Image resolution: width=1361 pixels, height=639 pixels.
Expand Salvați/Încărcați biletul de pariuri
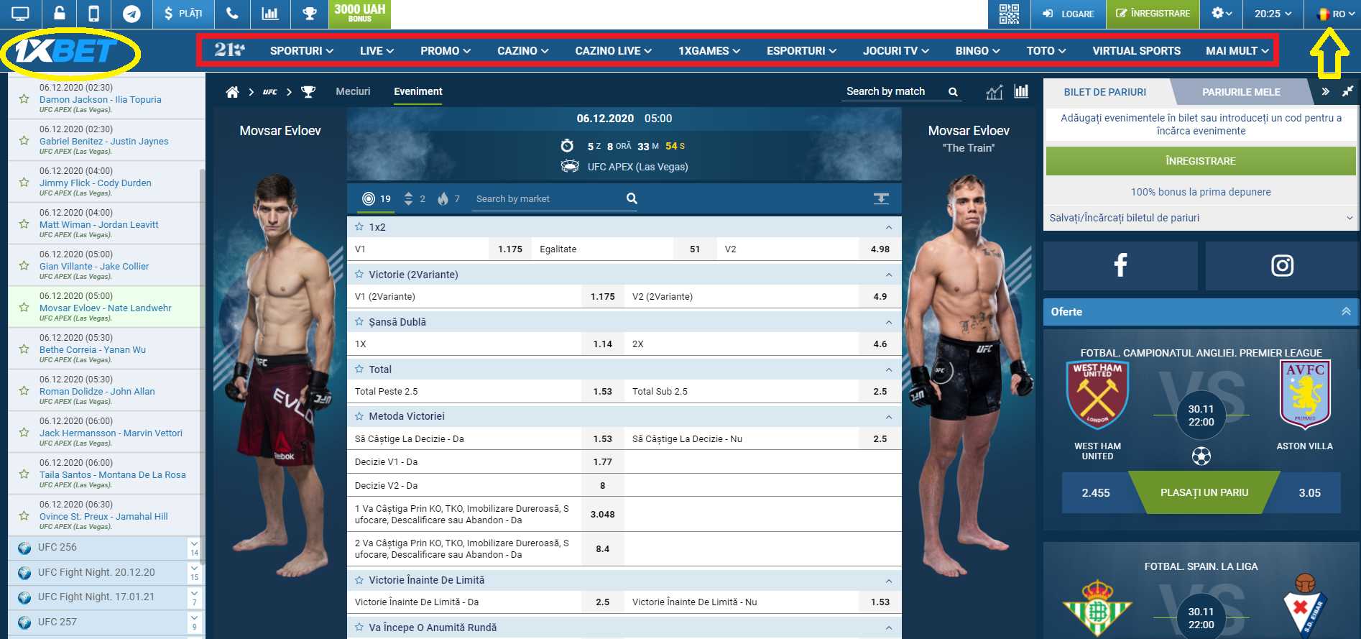tap(1201, 218)
